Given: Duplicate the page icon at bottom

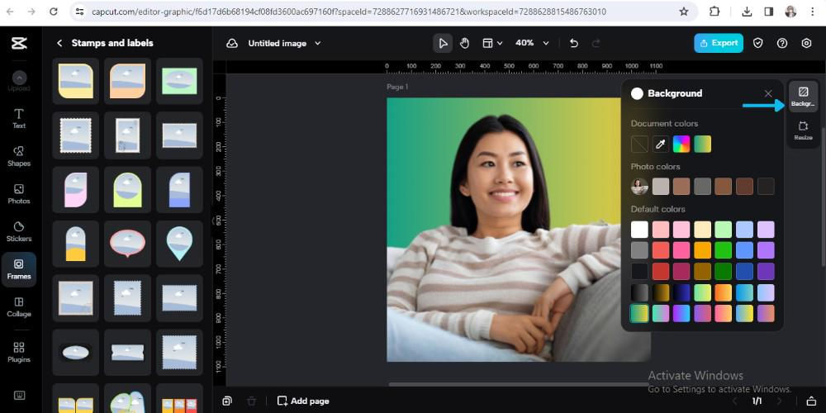Looking at the screenshot, I should [x=227, y=401].
